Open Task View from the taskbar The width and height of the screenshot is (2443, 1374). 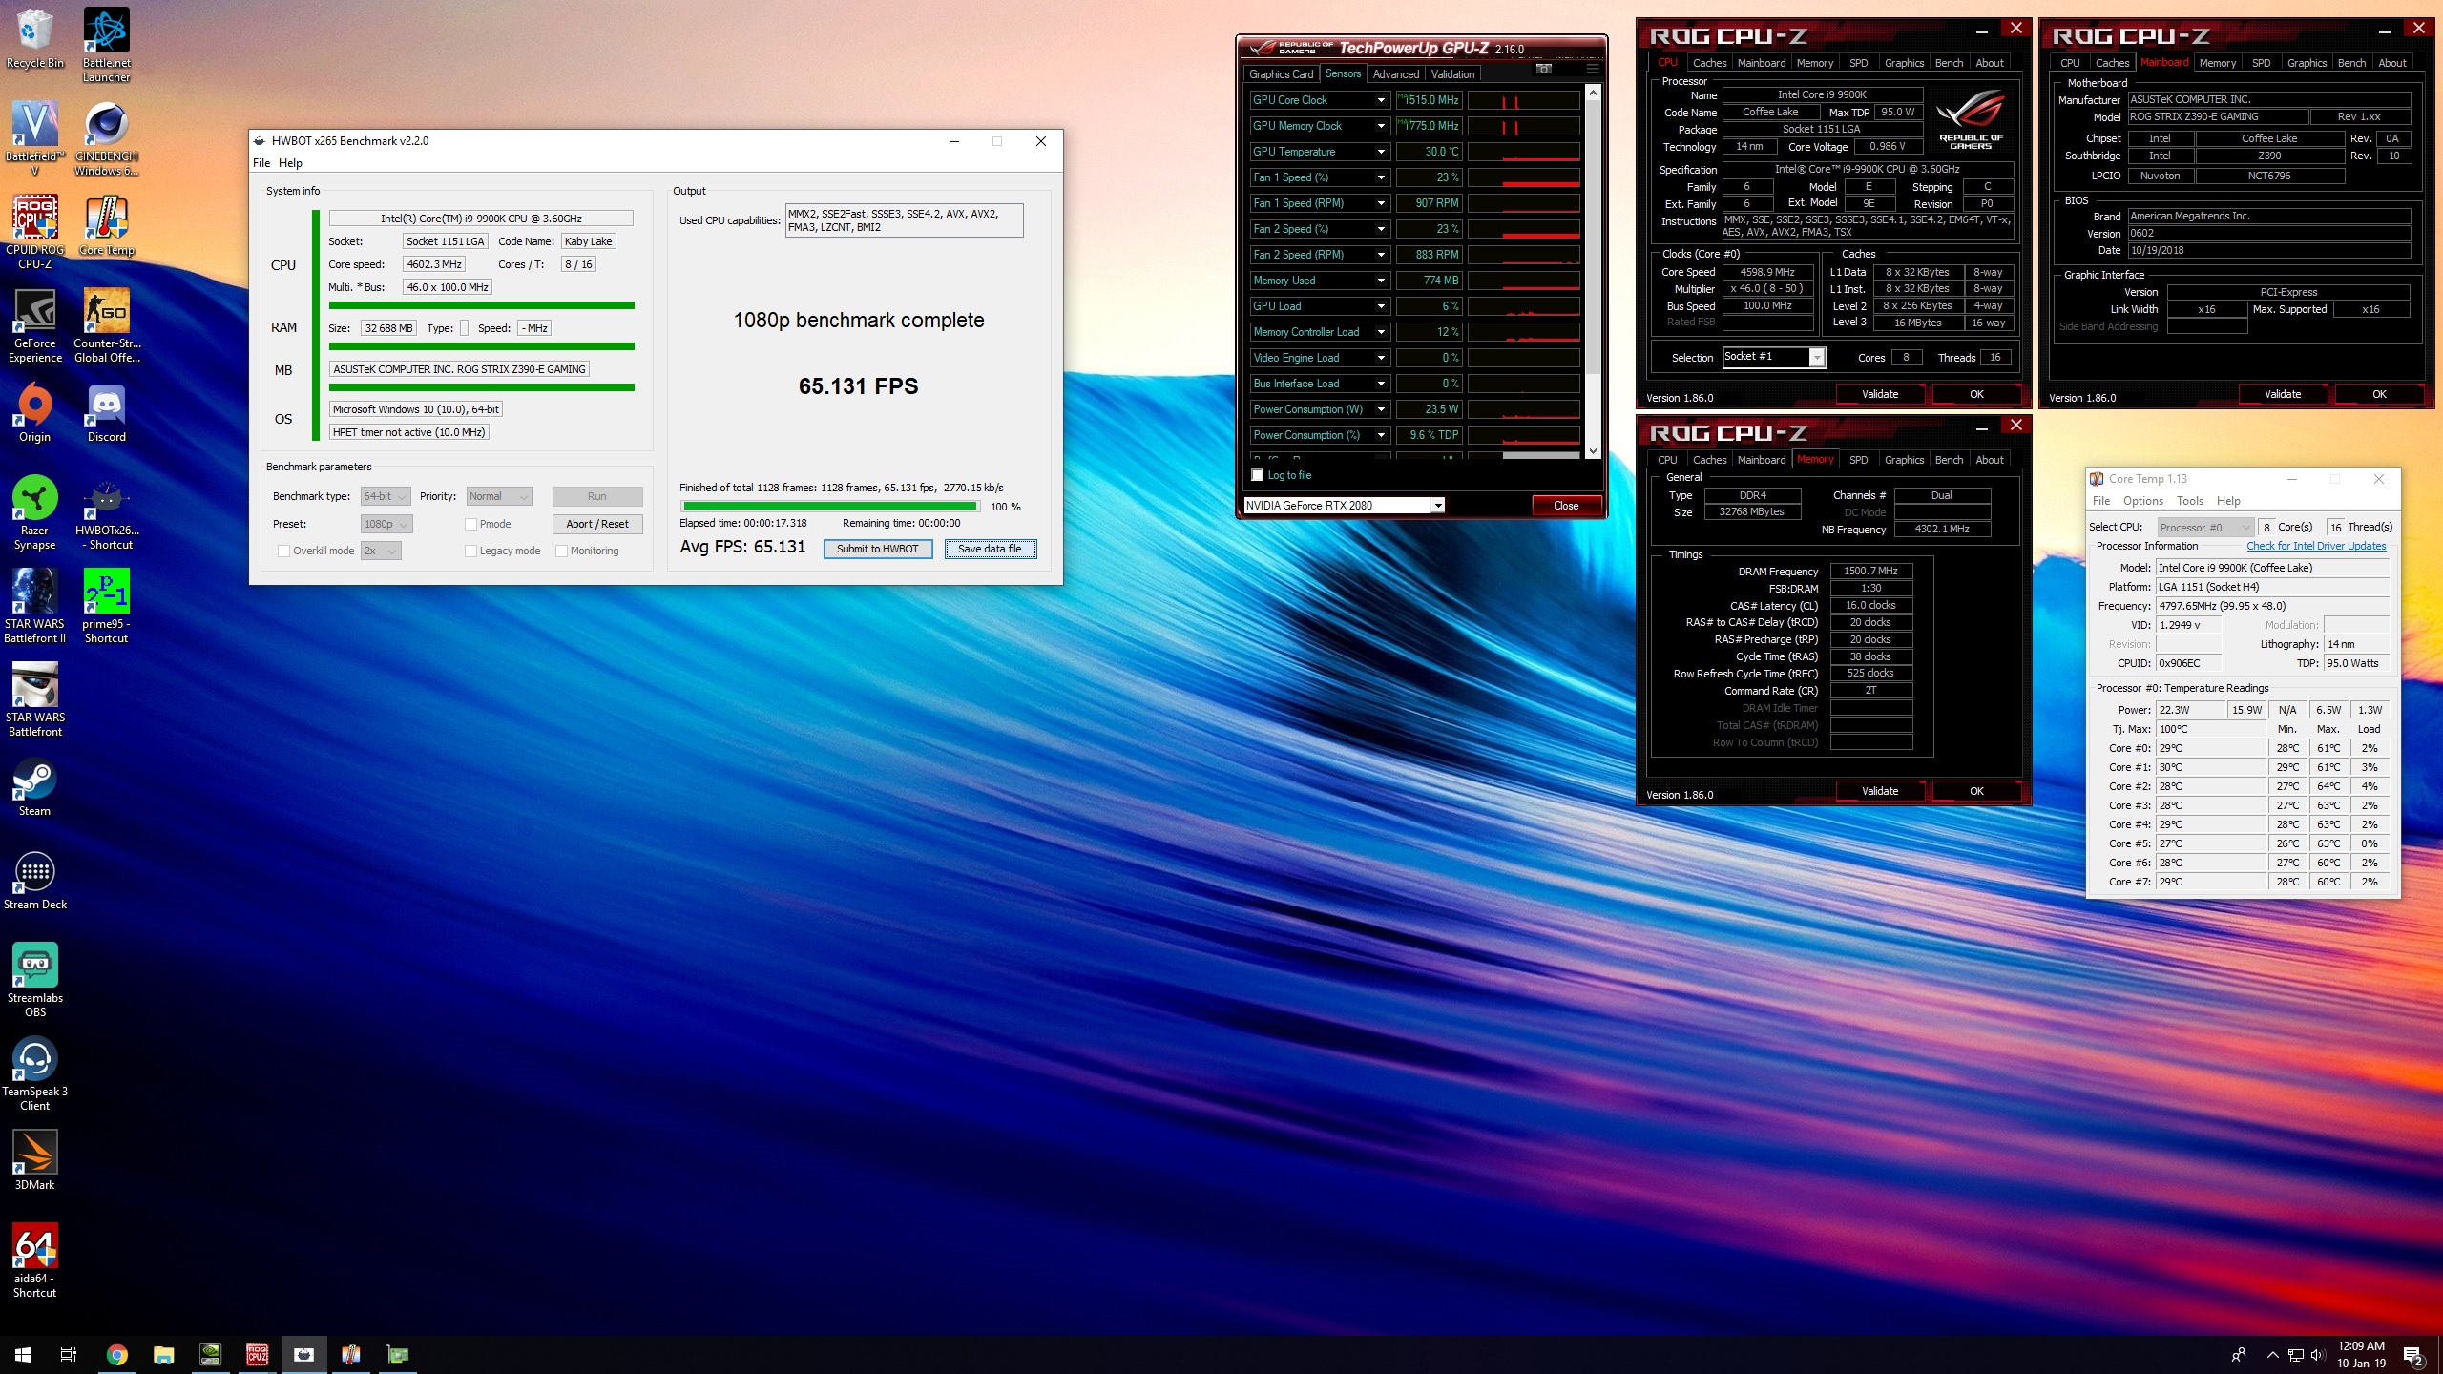coord(69,1354)
